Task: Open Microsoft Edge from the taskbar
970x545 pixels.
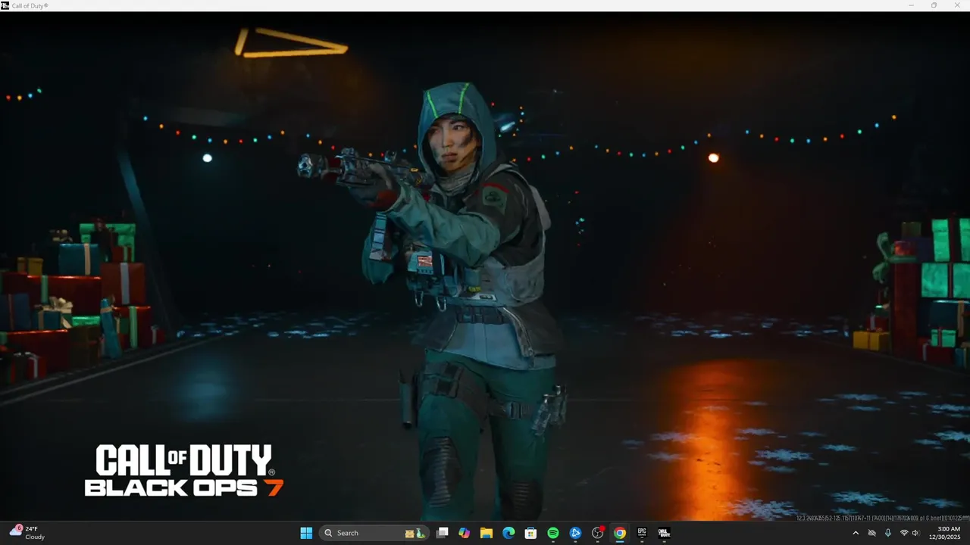Action: (x=508, y=533)
